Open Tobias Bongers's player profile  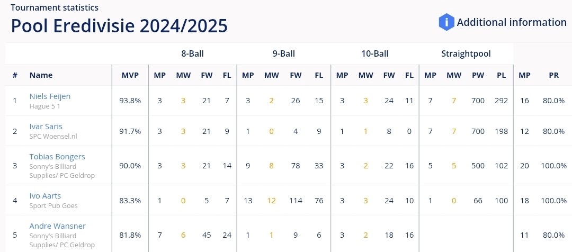[x=57, y=157]
